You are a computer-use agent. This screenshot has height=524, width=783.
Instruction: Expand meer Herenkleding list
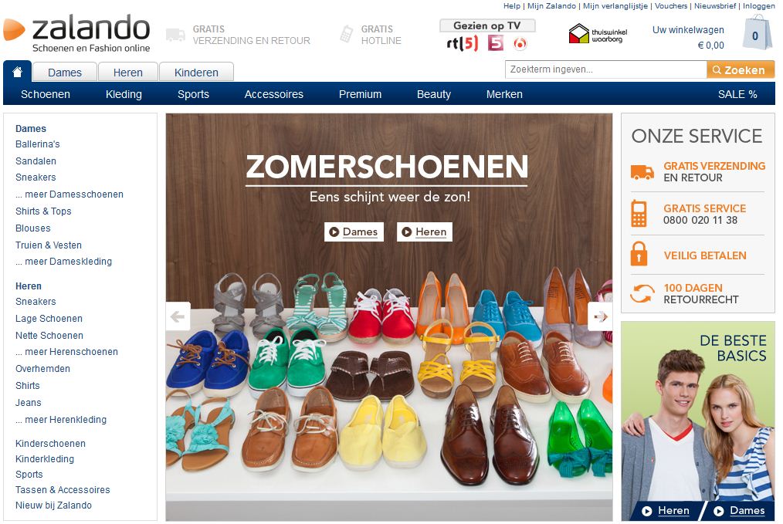point(61,420)
